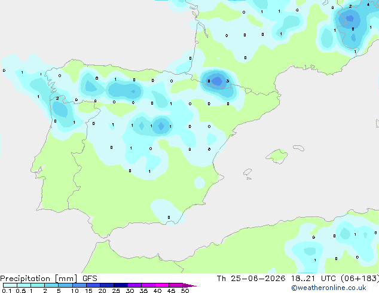
Task: Click the legend label "25"
Action: (116, 291)
